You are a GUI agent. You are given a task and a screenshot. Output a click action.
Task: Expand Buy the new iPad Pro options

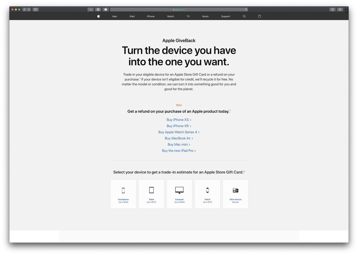click(179, 150)
